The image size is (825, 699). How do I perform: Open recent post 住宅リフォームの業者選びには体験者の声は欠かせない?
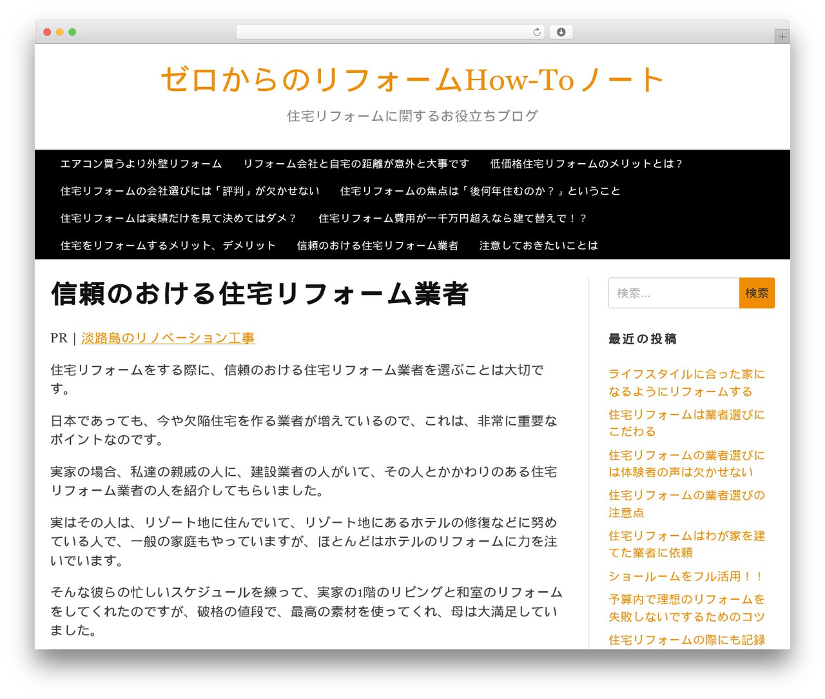coord(687,464)
